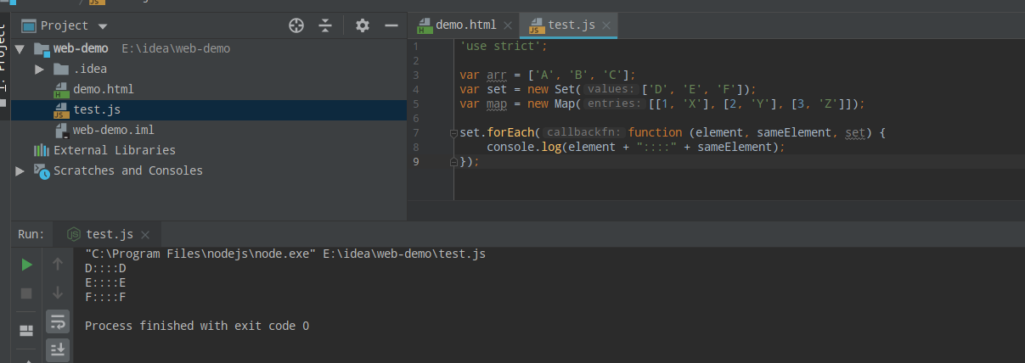Screen dimensions: 1025x363
Task: Select demo.html in project tree
Action: coord(103,89)
